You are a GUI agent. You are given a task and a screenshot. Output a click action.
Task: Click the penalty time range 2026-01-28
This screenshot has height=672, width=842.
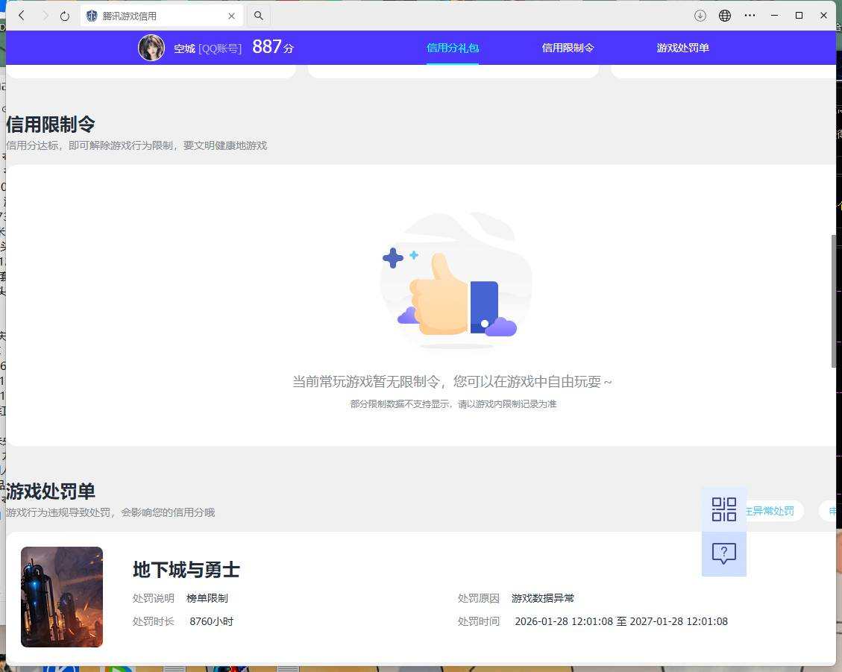tap(621, 621)
